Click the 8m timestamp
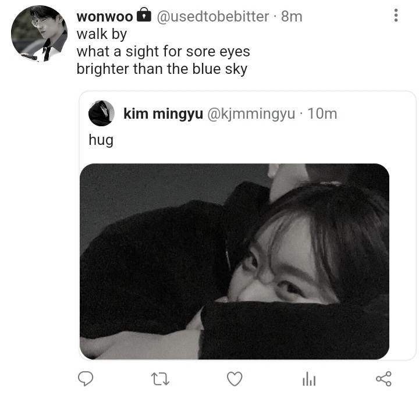The height and width of the screenshot is (395, 419). coord(292,16)
